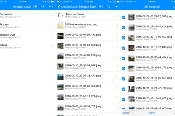Tap the 26 Selected title
175x116 pixels.
click(152, 7)
